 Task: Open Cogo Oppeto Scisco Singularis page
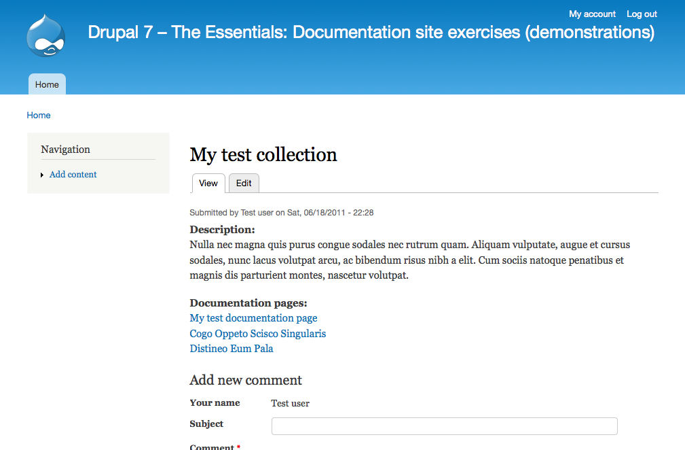tap(258, 334)
